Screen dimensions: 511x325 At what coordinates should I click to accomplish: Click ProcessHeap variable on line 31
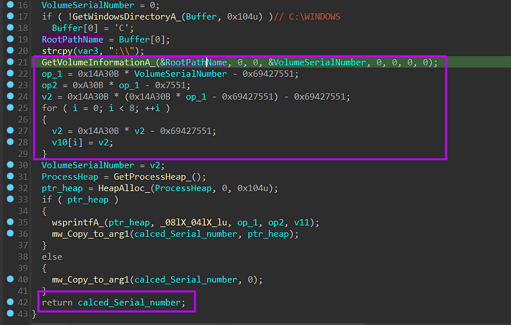point(69,177)
